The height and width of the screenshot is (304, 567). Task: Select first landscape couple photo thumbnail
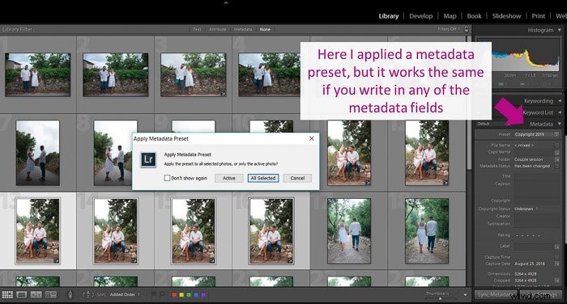click(x=37, y=74)
